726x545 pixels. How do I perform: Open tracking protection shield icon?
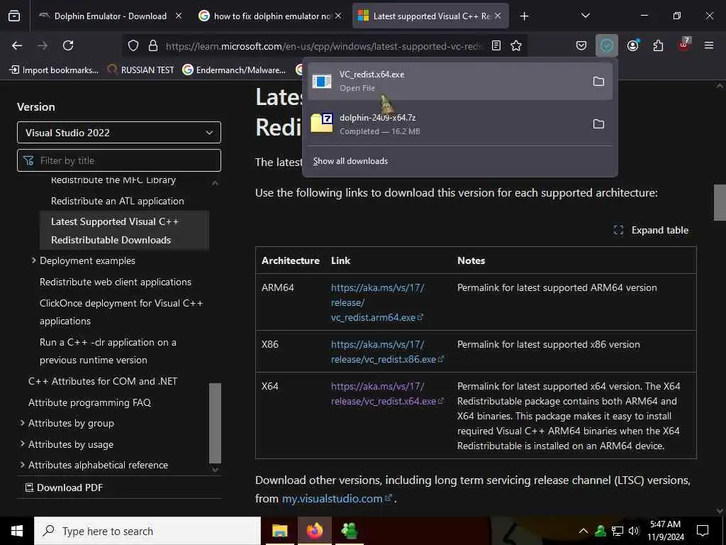tap(133, 45)
